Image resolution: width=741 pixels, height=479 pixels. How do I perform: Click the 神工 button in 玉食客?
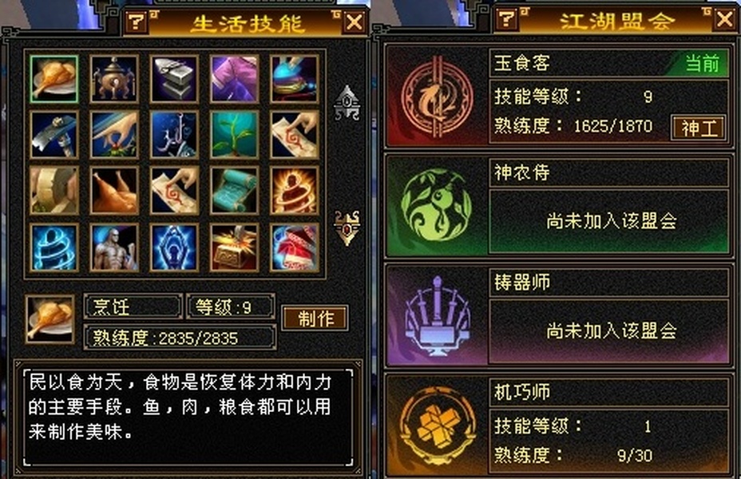tap(699, 128)
